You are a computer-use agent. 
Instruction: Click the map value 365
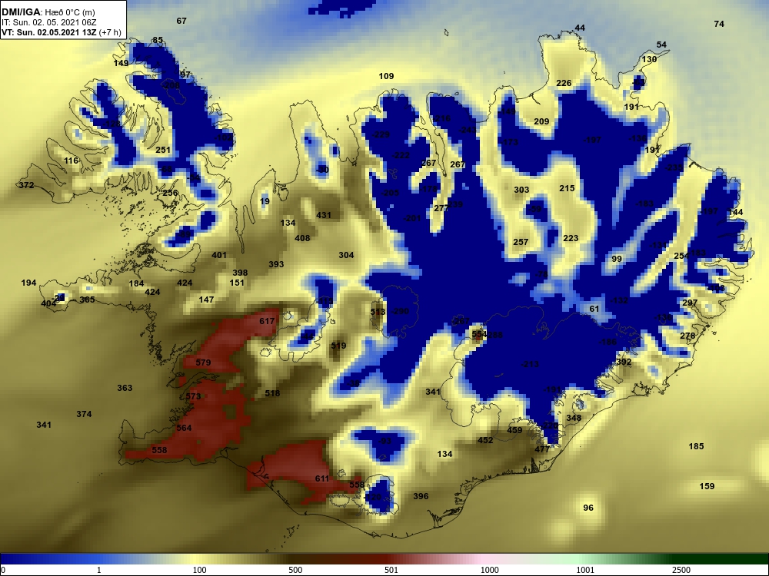coord(88,300)
